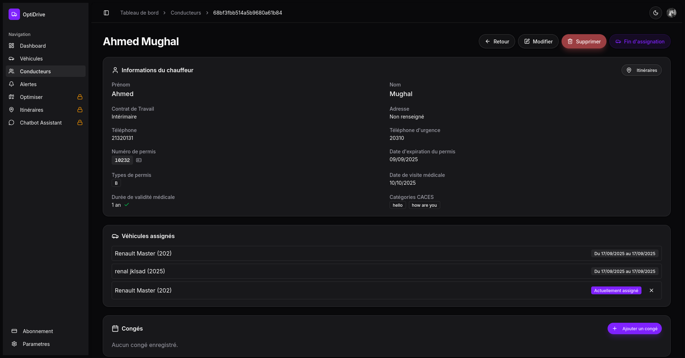Image resolution: width=685 pixels, height=358 pixels.
Task: Click the OptiDrive logo icon
Action: pos(14,14)
